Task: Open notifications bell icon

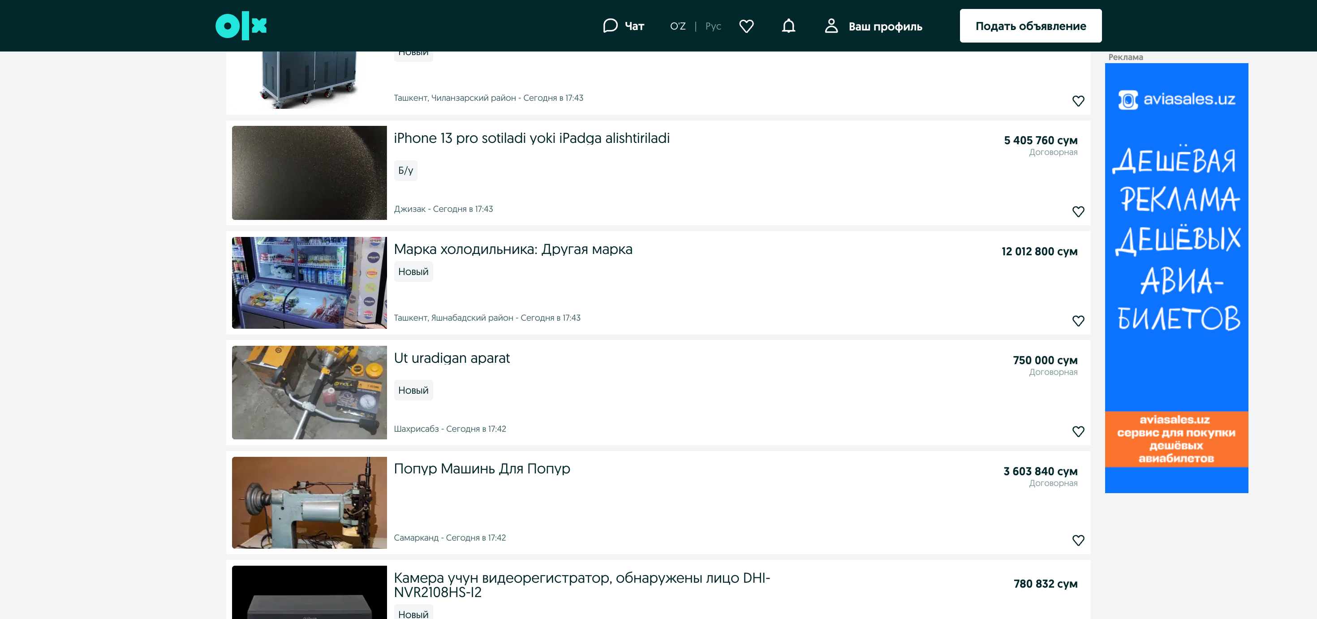Action: point(788,26)
